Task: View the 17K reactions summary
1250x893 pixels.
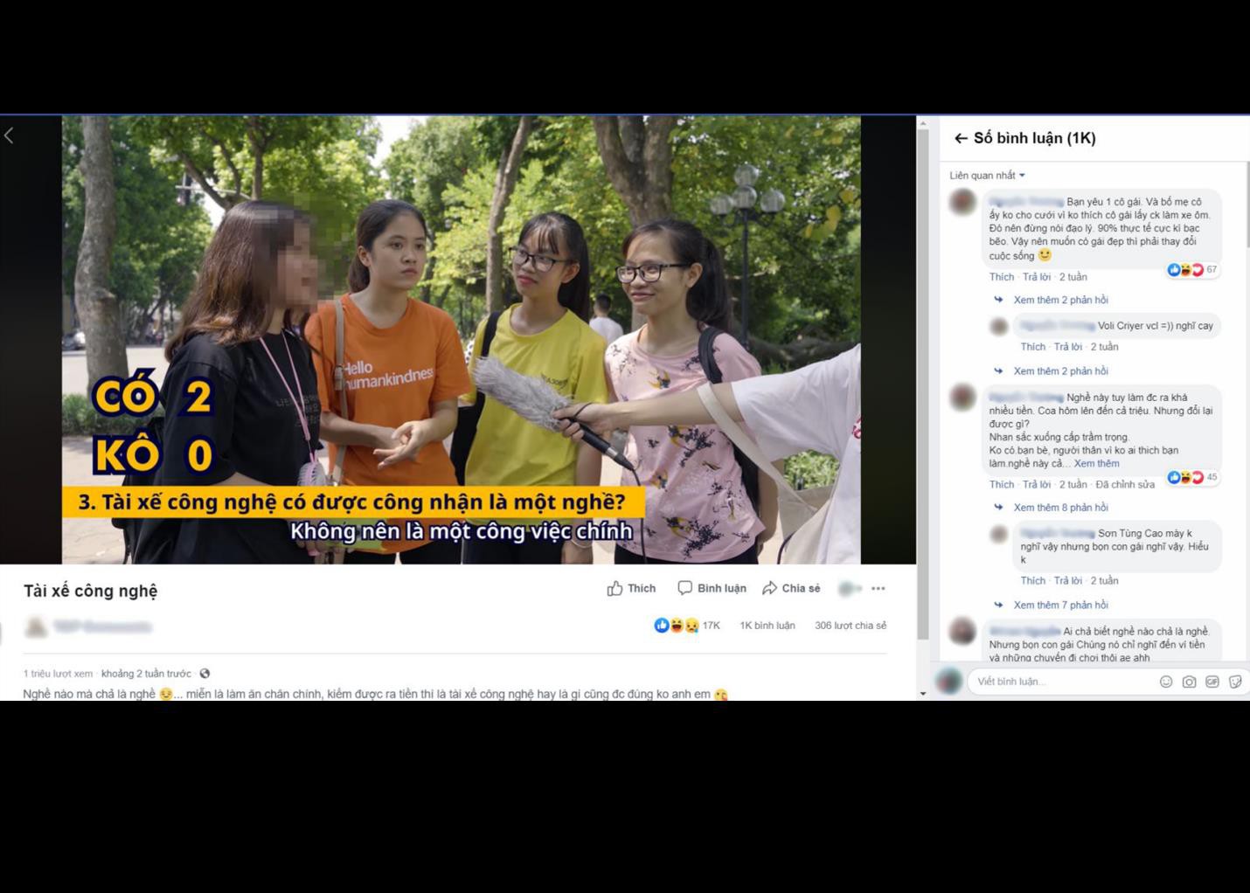Action: pos(687,626)
